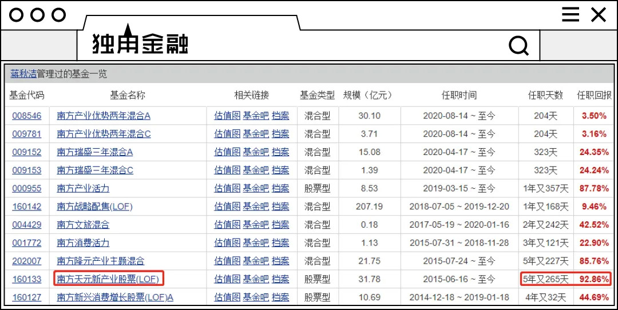This screenshot has height=310, width=618.
Task: Open 估值图 for fund 160127
Action: [x=227, y=297]
